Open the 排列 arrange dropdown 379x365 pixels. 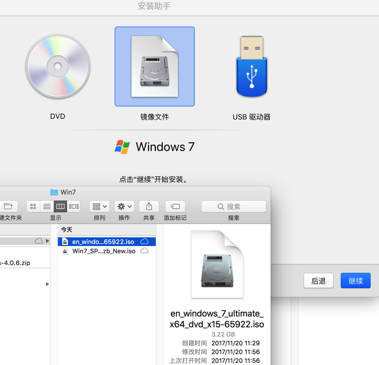100,206
